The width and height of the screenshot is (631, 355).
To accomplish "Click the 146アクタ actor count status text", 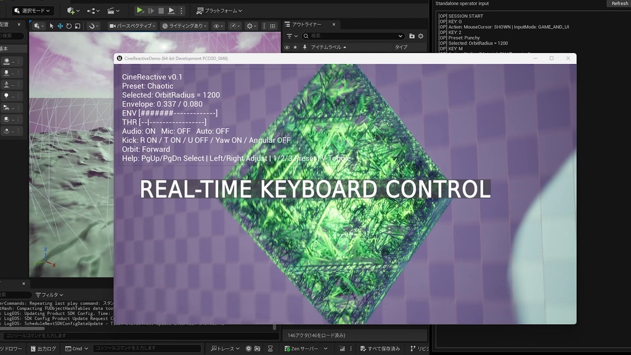I will tap(316, 335).
